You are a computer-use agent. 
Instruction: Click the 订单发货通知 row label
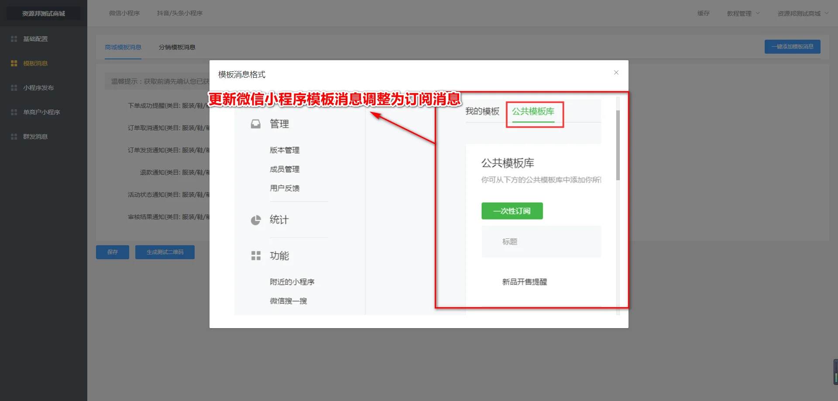click(x=168, y=150)
